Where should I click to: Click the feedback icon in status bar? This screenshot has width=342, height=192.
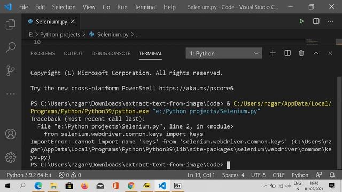click(x=318, y=175)
